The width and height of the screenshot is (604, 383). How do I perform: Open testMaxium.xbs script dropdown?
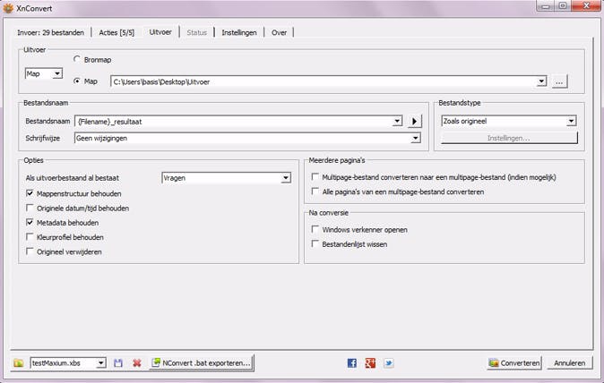pyautogui.click(x=68, y=363)
